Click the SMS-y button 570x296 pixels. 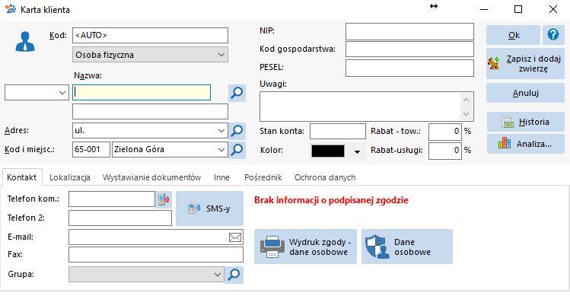click(x=210, y=208)
